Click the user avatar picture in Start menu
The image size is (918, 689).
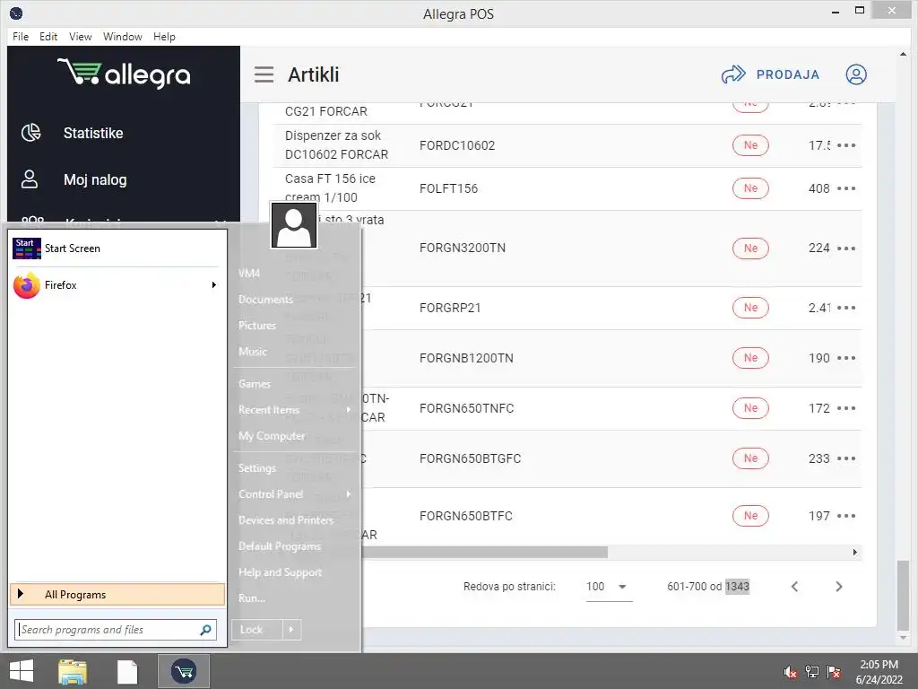point(294,225)
